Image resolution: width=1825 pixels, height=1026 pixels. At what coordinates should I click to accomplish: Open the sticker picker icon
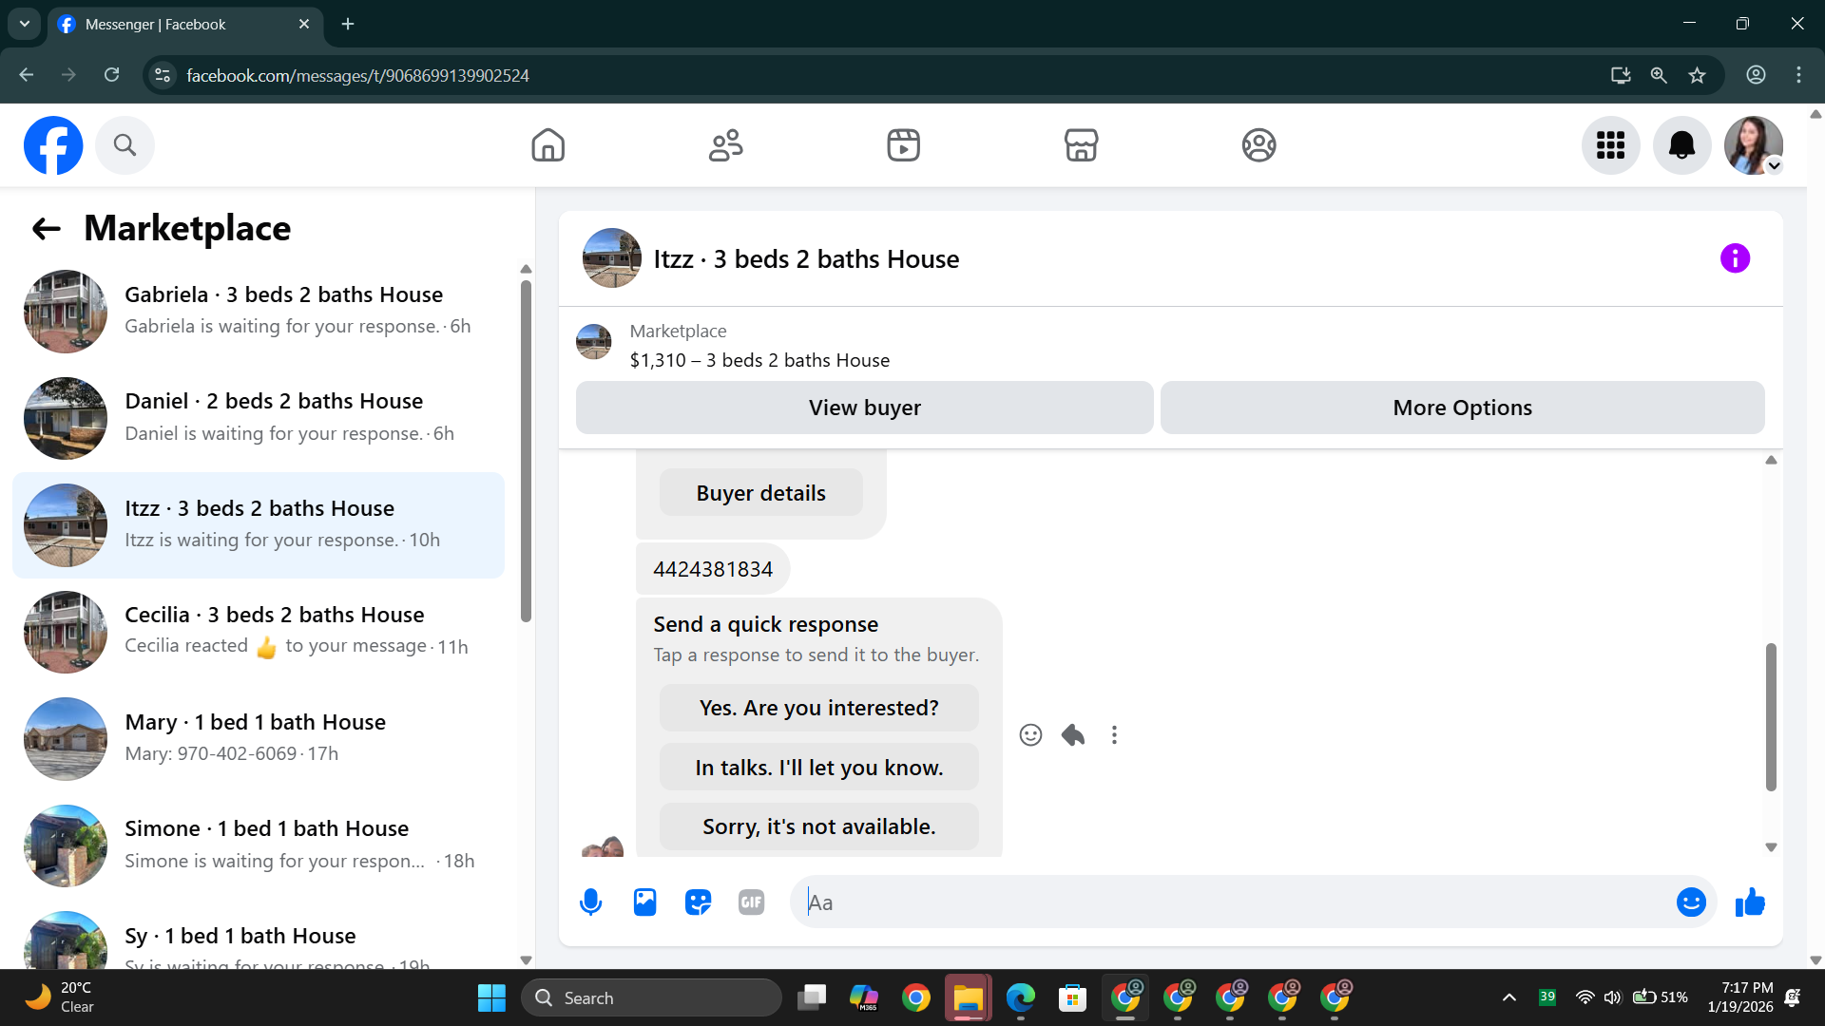tap(698, 902)
